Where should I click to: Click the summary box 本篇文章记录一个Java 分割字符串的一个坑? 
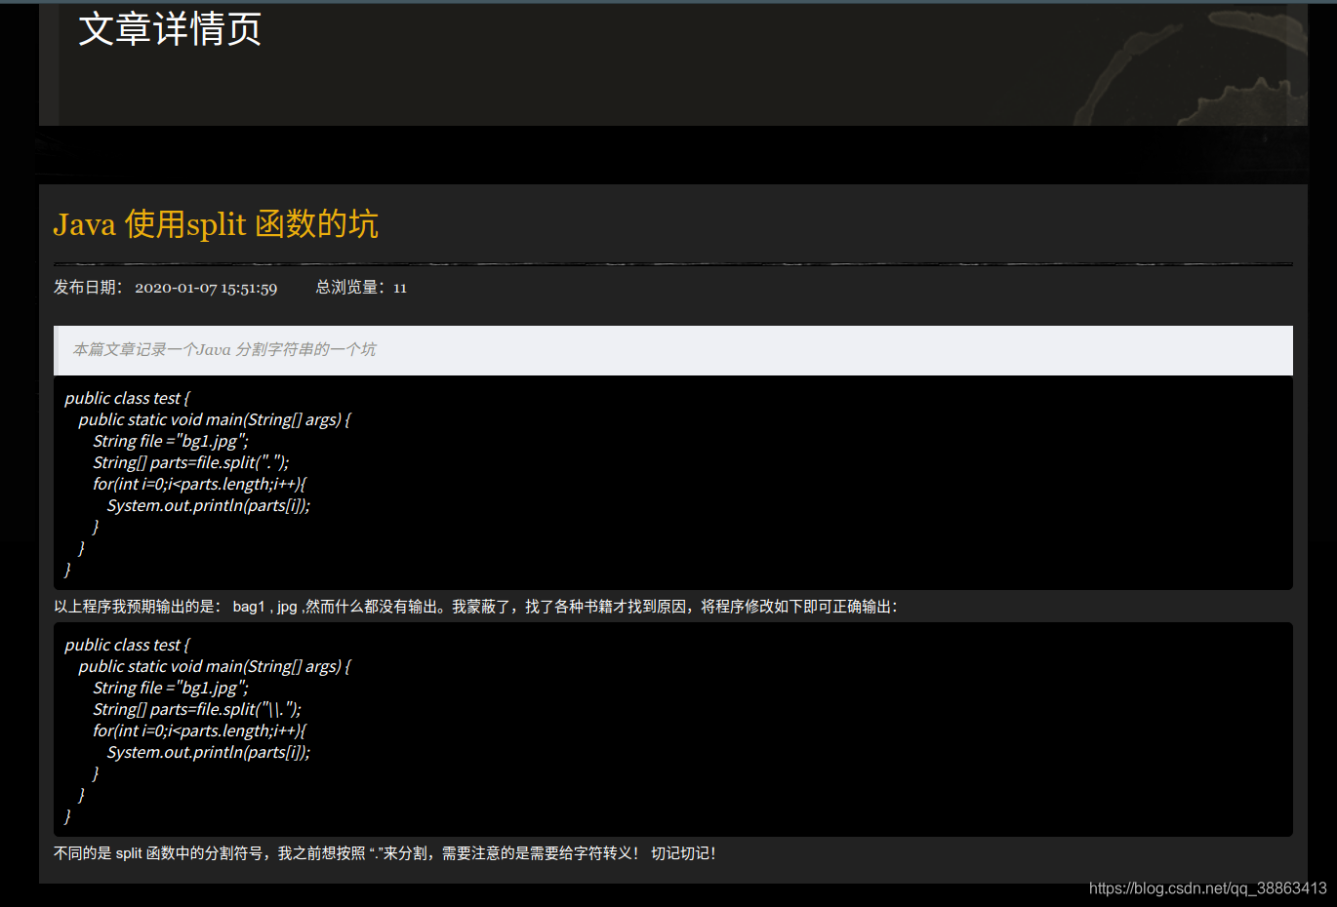(673, 350)
